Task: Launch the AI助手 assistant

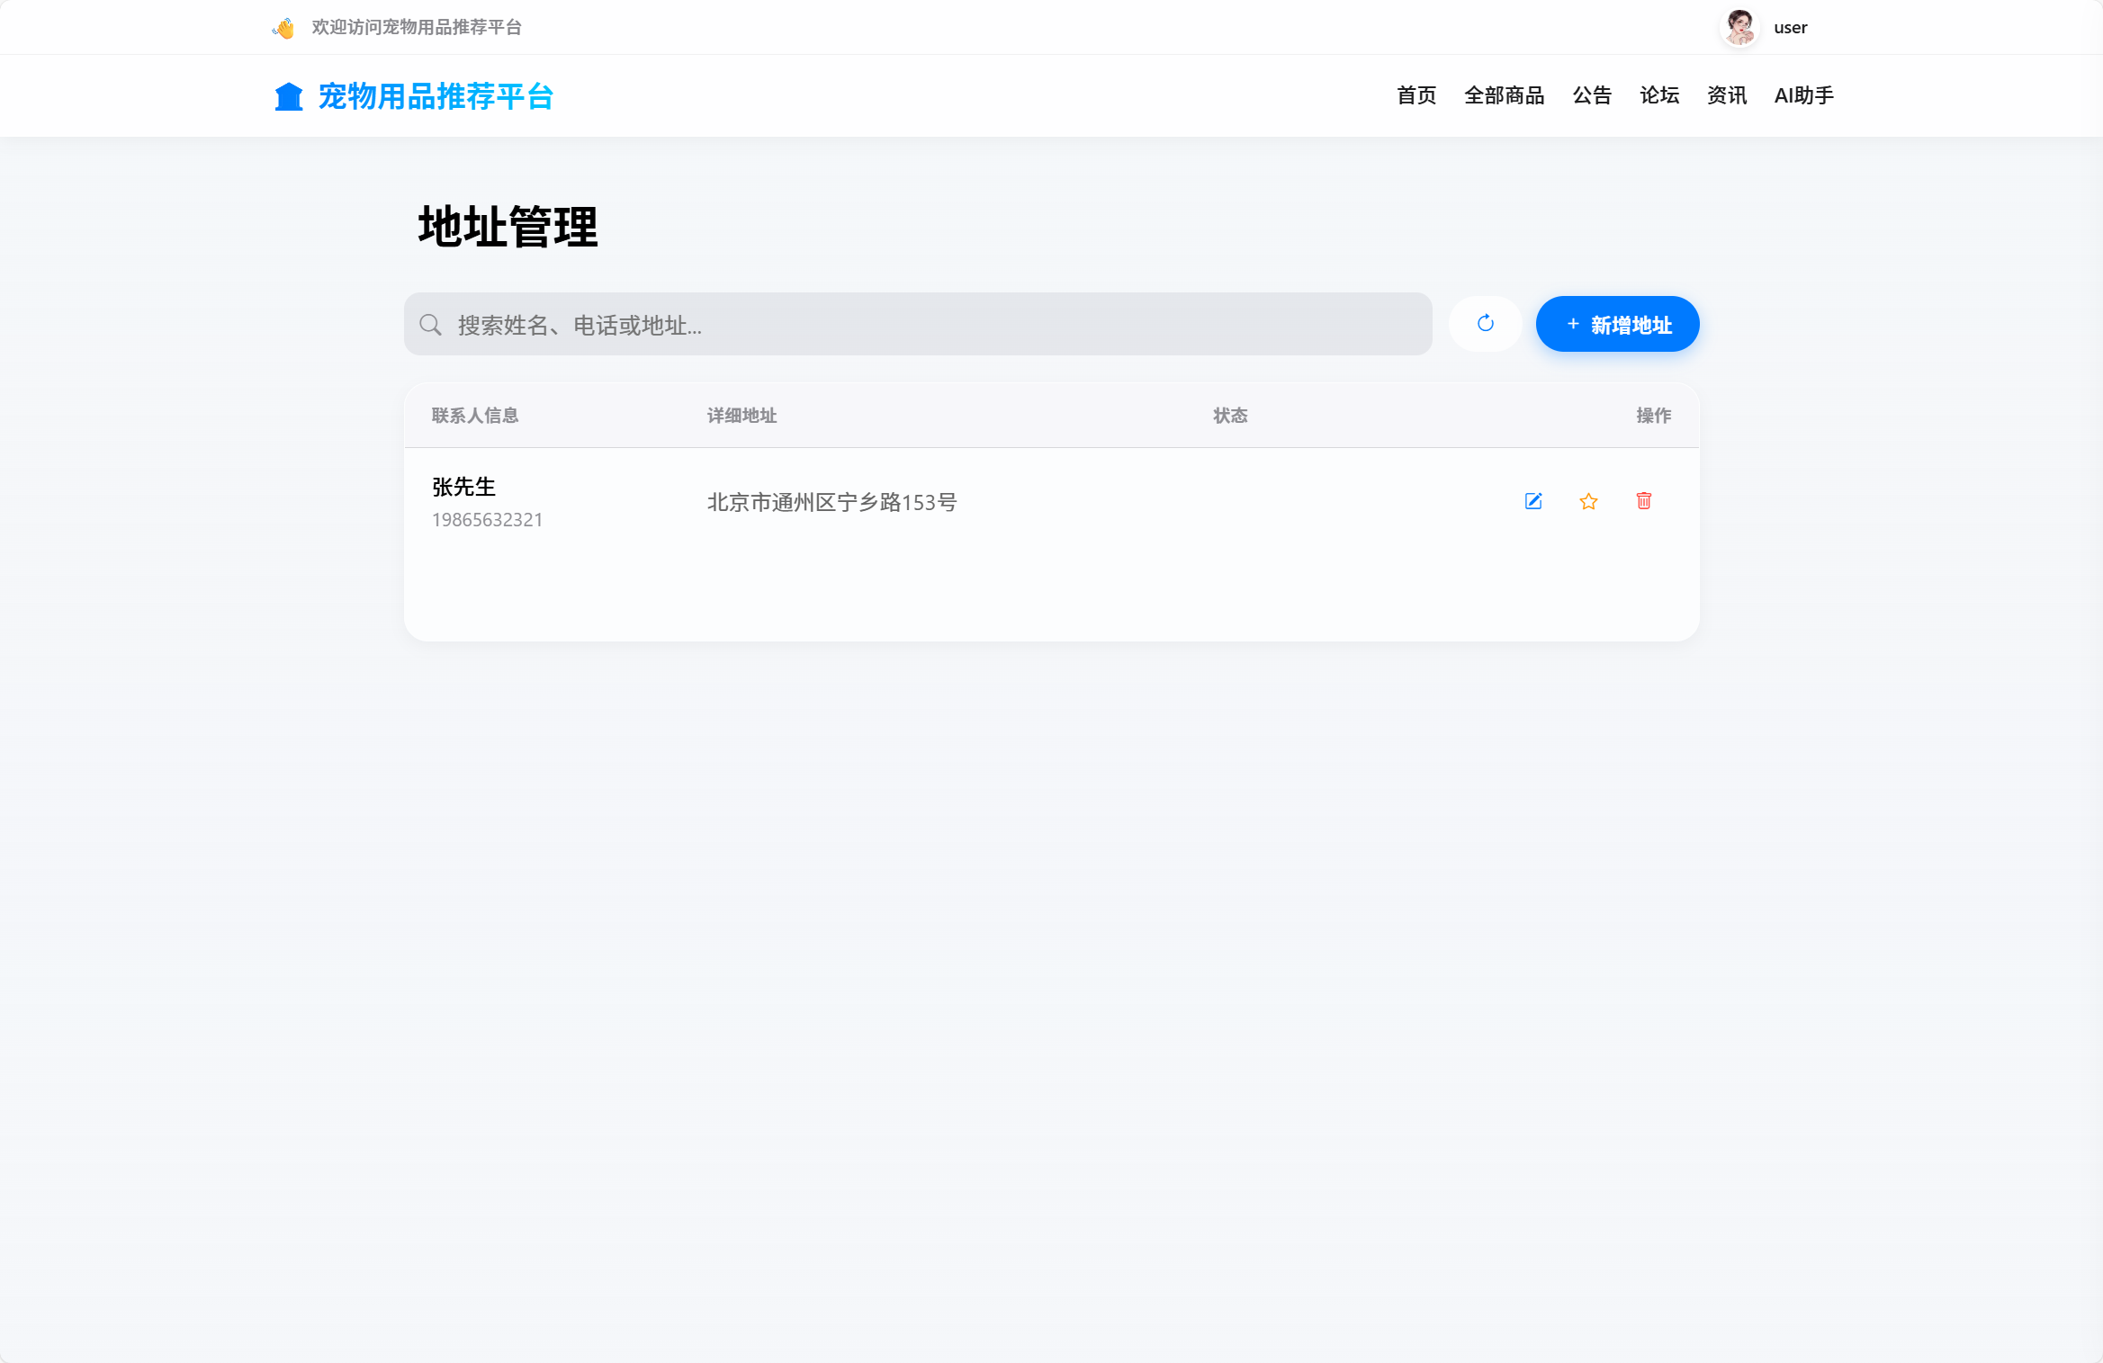Action: (x=1802, y=95)
